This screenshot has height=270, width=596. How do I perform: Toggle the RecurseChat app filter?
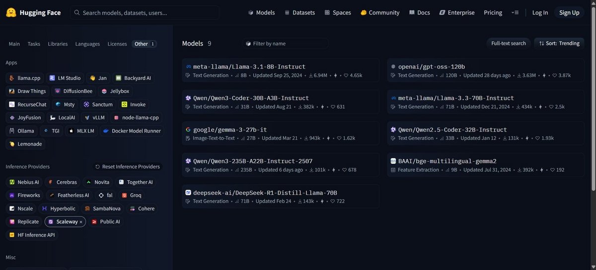[28, 105]
